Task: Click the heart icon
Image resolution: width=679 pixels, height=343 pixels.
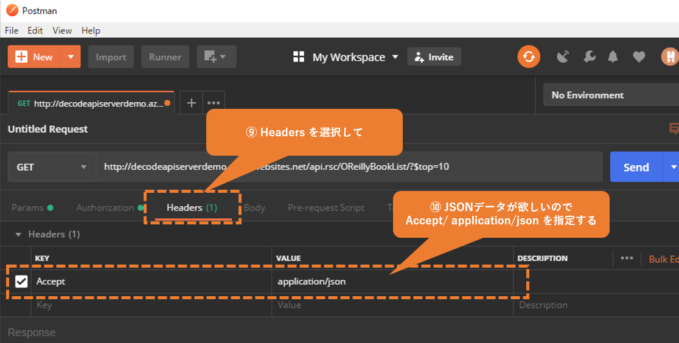Action: tap(639, 57)
